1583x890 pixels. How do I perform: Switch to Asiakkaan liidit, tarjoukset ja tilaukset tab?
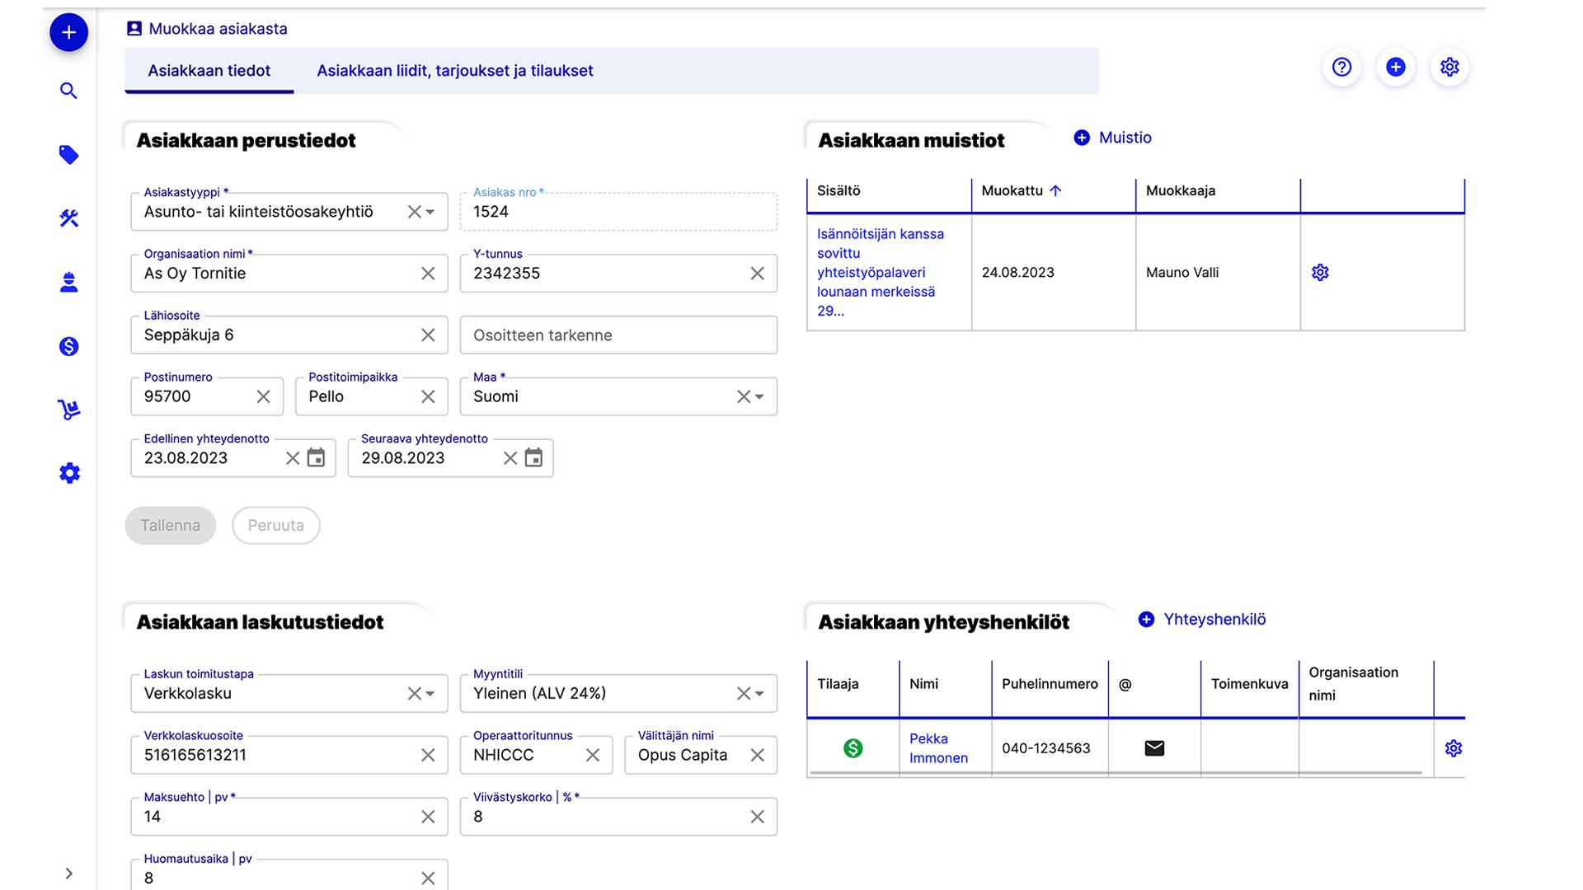(455, 71)
